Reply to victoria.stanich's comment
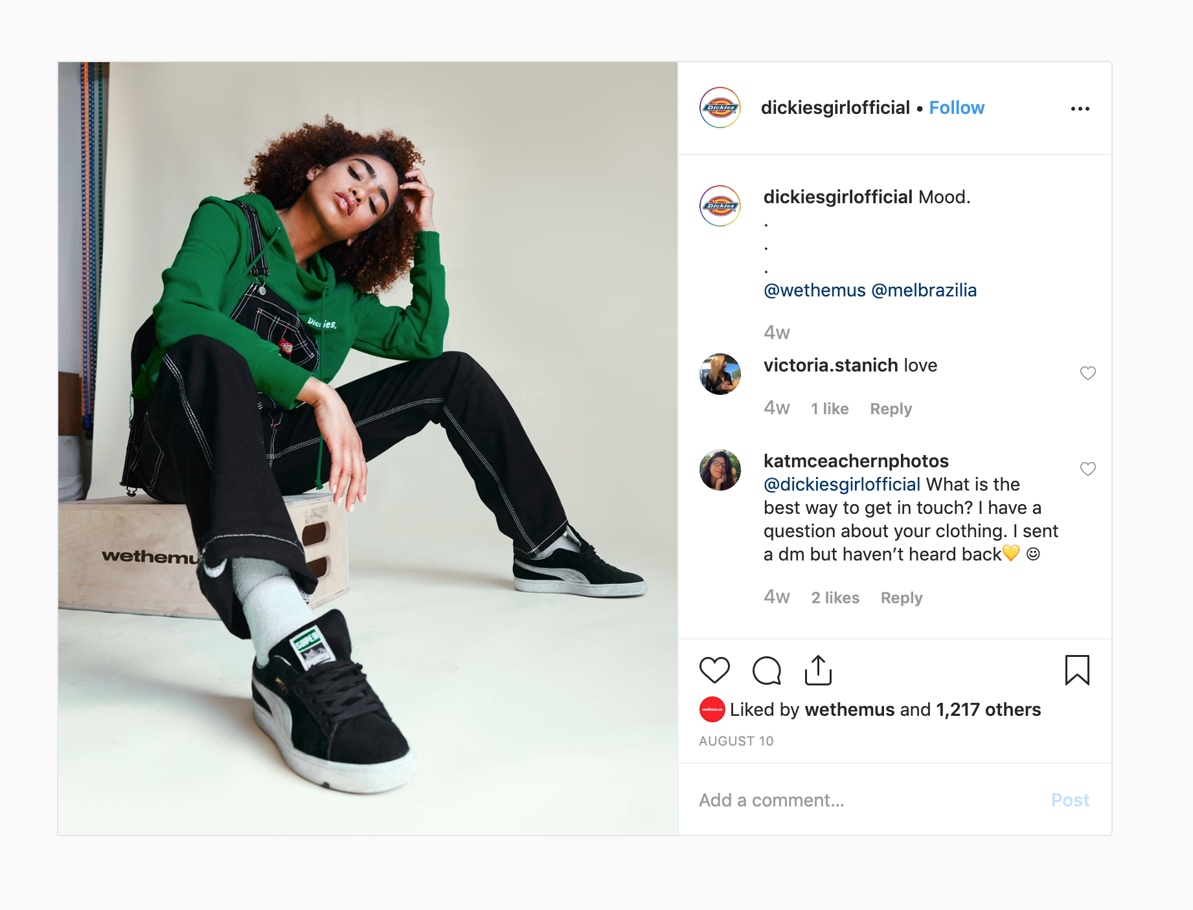This screenshot has height=910, width=1193. [x=891, y=409]
